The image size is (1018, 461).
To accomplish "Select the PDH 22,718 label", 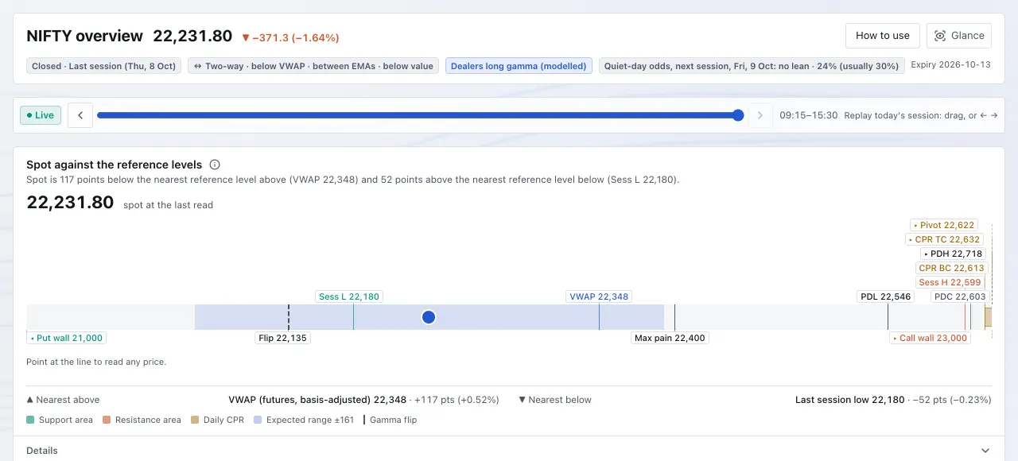I will (x=953, y=254).
